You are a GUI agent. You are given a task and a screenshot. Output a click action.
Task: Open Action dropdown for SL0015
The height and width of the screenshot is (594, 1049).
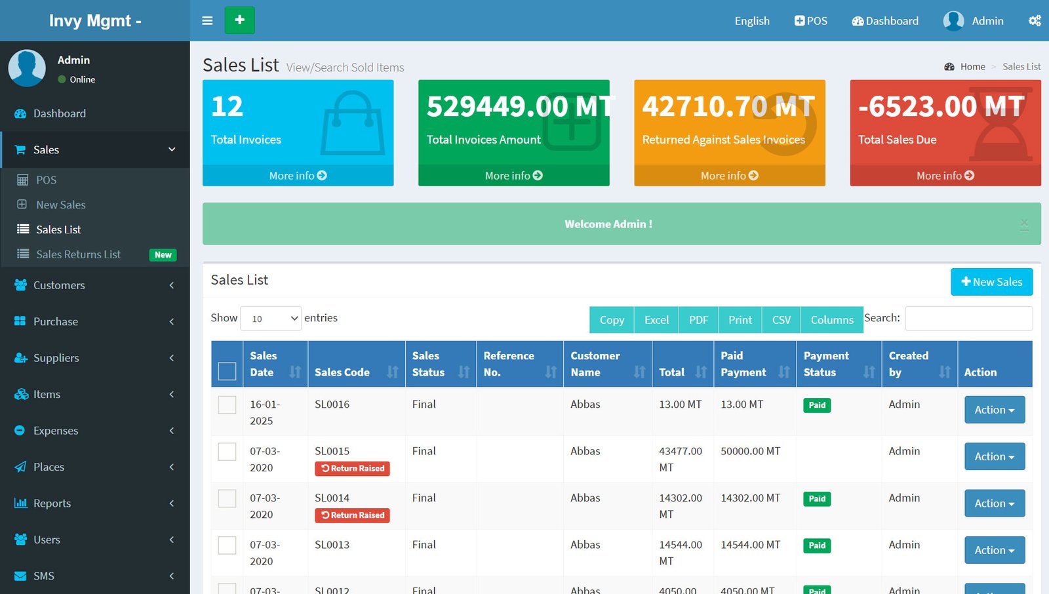point(995,456)
